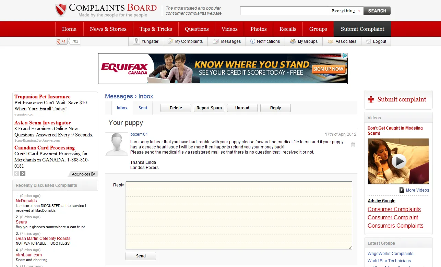Click the Logout door icon
Image resolution: width=441 pixels, height=267 pixels.
pos(369,41)
